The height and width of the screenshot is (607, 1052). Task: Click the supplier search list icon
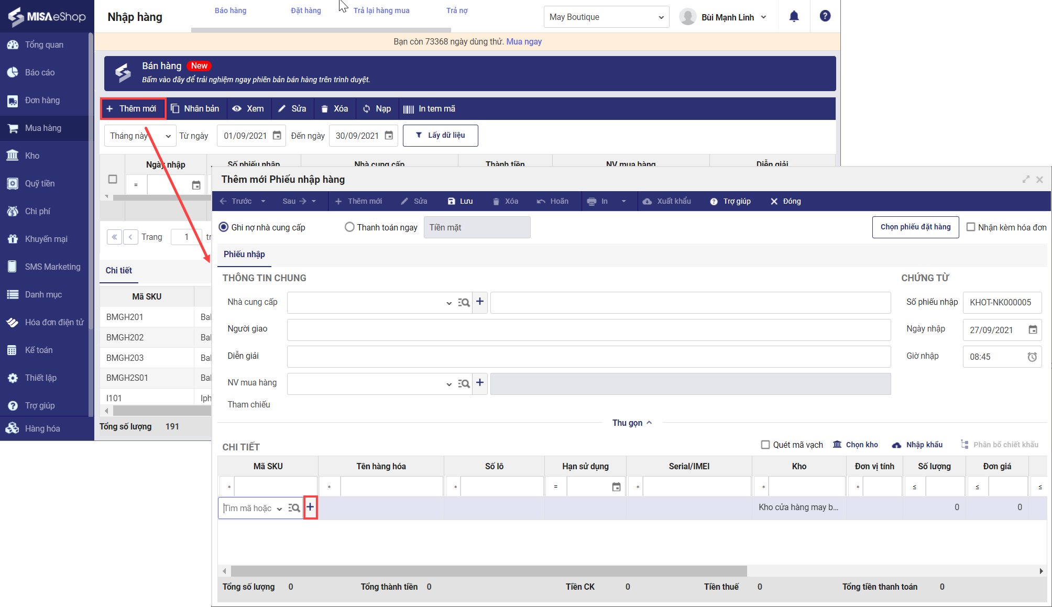click(464, 303)
